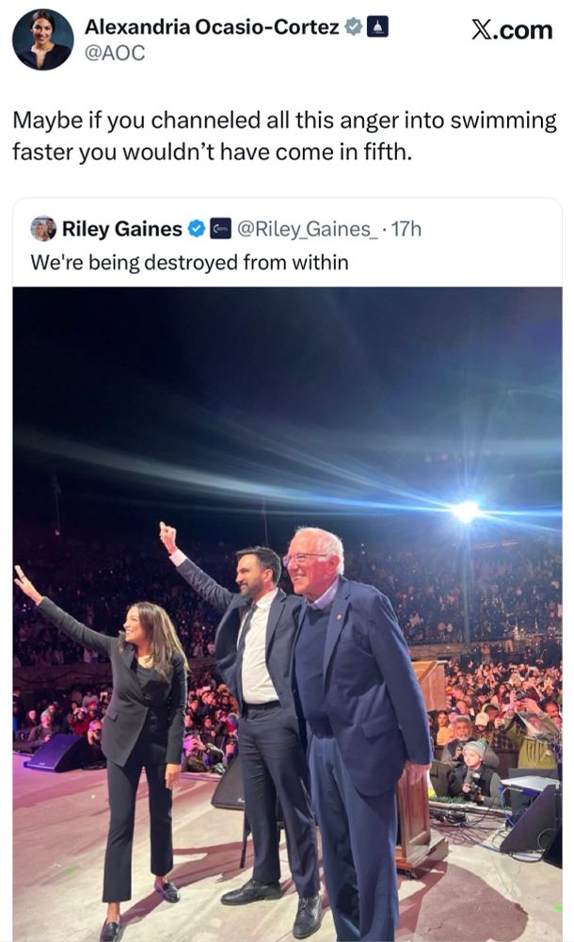This screenshot has height=942, width=574.
Task: Click the 17h timestamp on quoted post
Action: pos(407,229)
